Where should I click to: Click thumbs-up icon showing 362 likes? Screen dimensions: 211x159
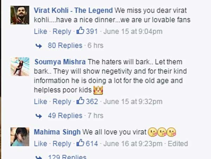[x=80, y=101]
